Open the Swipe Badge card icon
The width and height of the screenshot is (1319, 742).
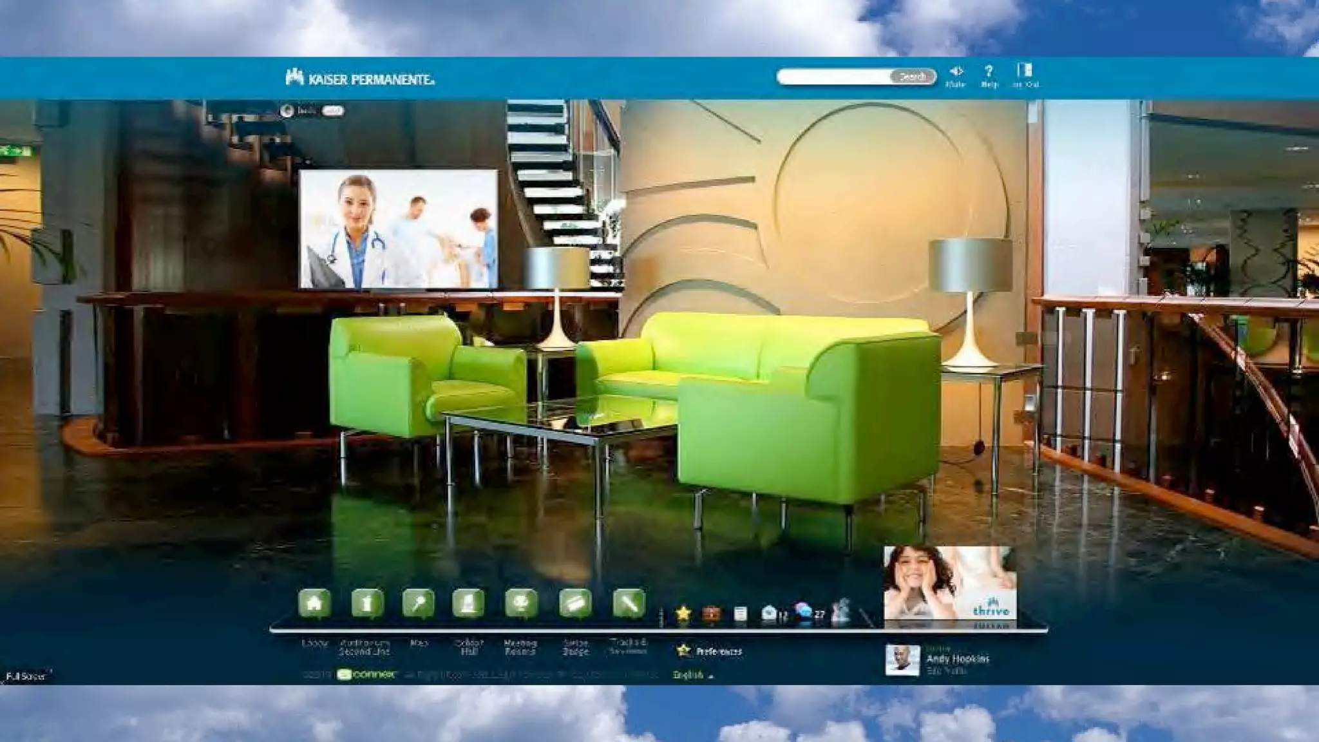tap(575, 604)
